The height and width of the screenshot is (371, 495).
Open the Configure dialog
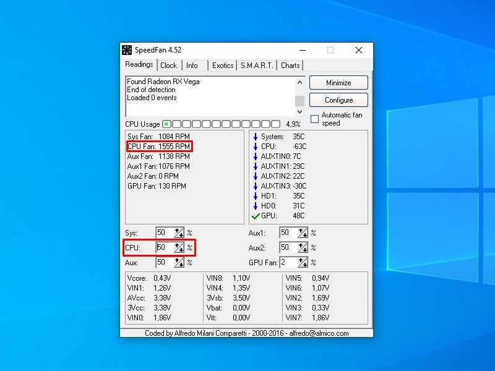(338, 100)
